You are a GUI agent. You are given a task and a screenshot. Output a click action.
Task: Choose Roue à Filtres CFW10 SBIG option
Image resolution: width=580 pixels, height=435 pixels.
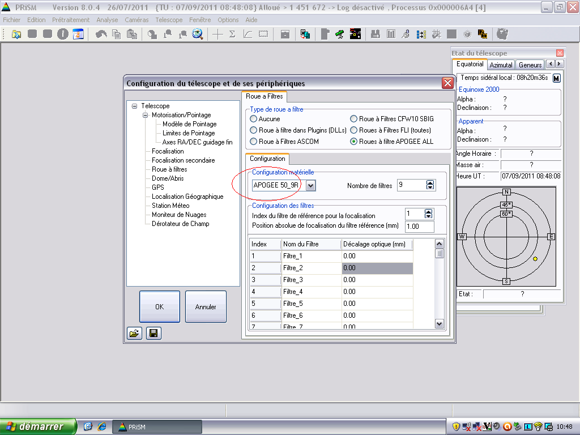point(354,119)
